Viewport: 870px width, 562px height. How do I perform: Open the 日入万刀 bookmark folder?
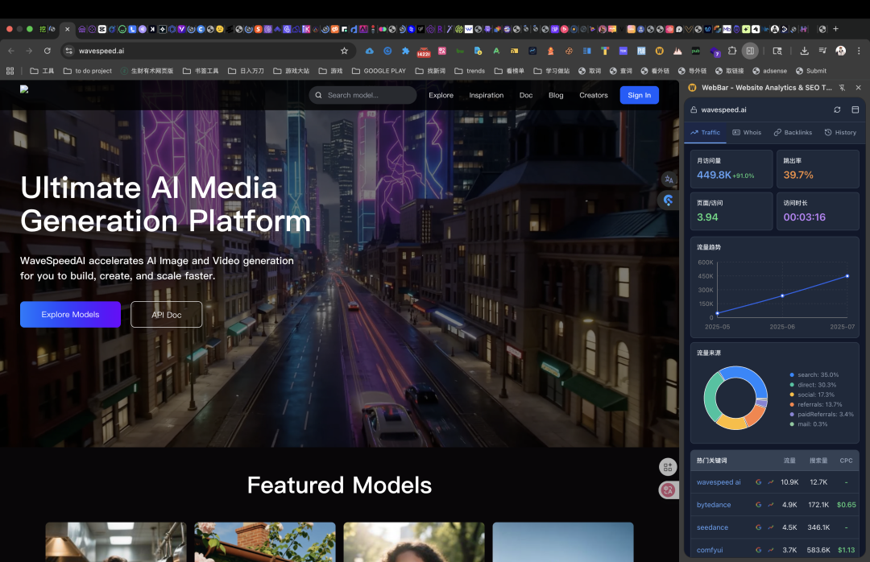[x=246, y=71]
